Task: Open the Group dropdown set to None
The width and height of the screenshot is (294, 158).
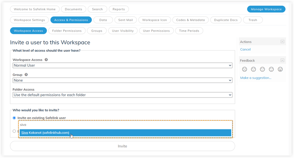Action: click(x=122, y=80)
